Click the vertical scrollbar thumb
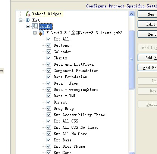Image resolution: width=157 pixels, height=154 pixels. [x=132, y=60]
